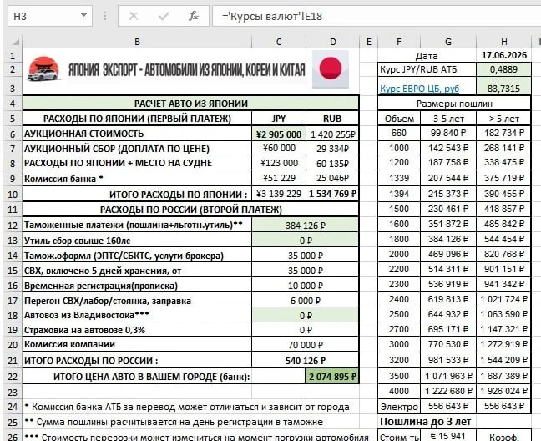Click the Пошлина до 3 лет heading

tap(426, 422)
